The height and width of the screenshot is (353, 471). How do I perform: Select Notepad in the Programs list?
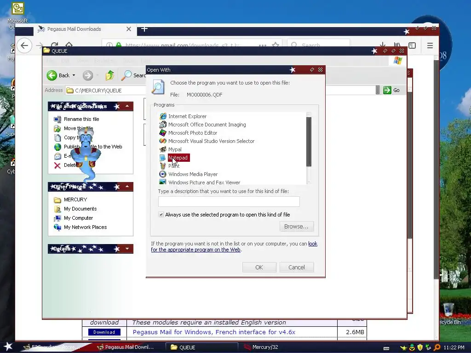coord(178,158)
